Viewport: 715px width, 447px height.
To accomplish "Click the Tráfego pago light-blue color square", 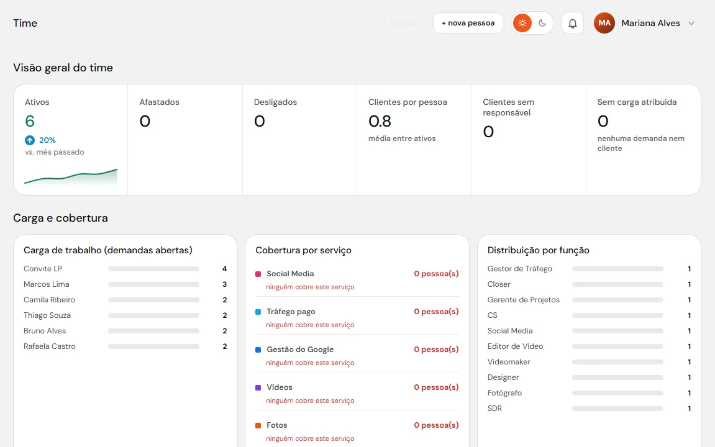I will pos(258,312).
